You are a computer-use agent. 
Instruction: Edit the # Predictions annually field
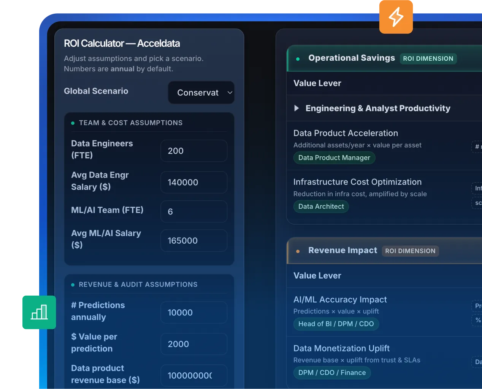point(194,312)
